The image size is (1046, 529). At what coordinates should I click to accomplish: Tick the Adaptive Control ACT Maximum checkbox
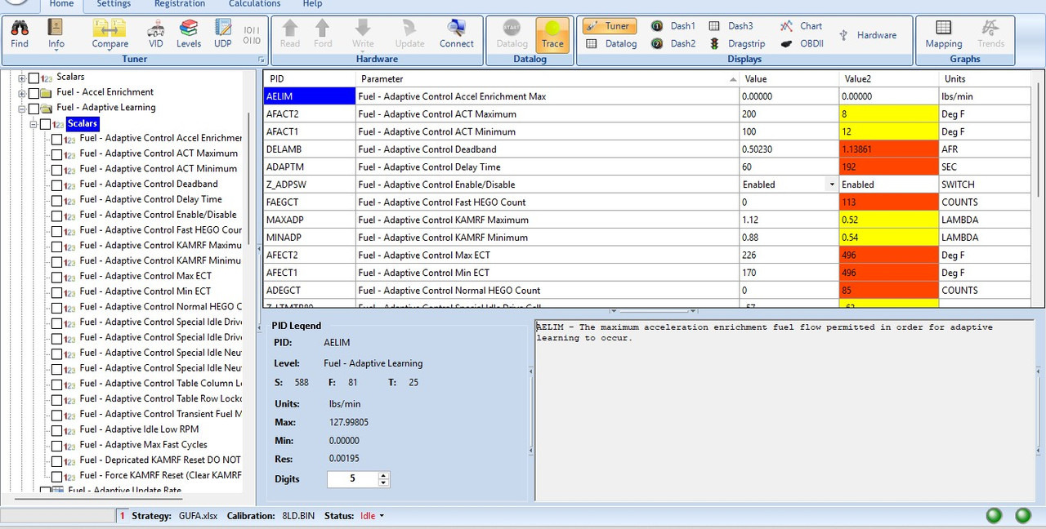point(56,155)
